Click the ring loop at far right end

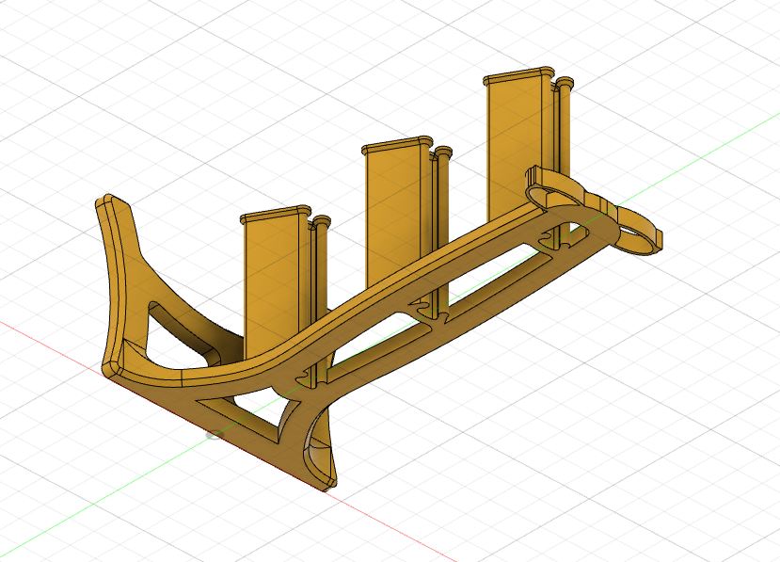coord(637,234)
